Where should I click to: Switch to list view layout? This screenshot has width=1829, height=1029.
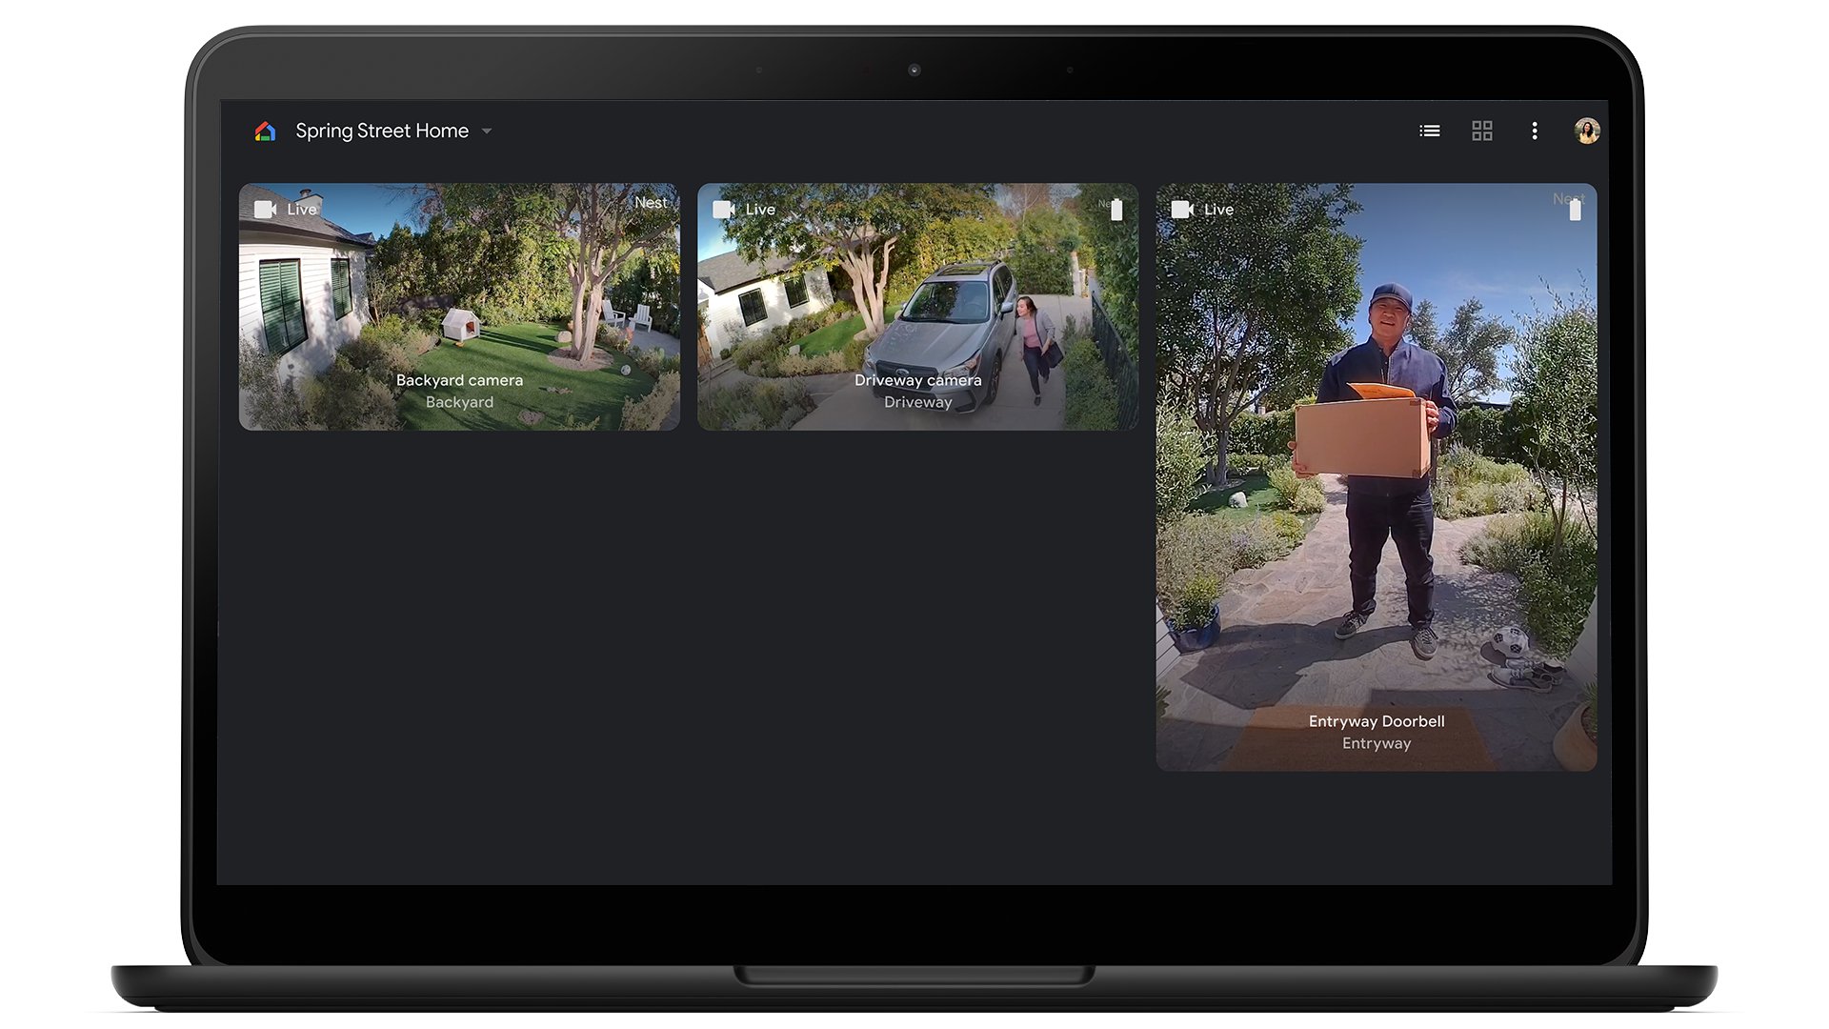point(1429,131)
